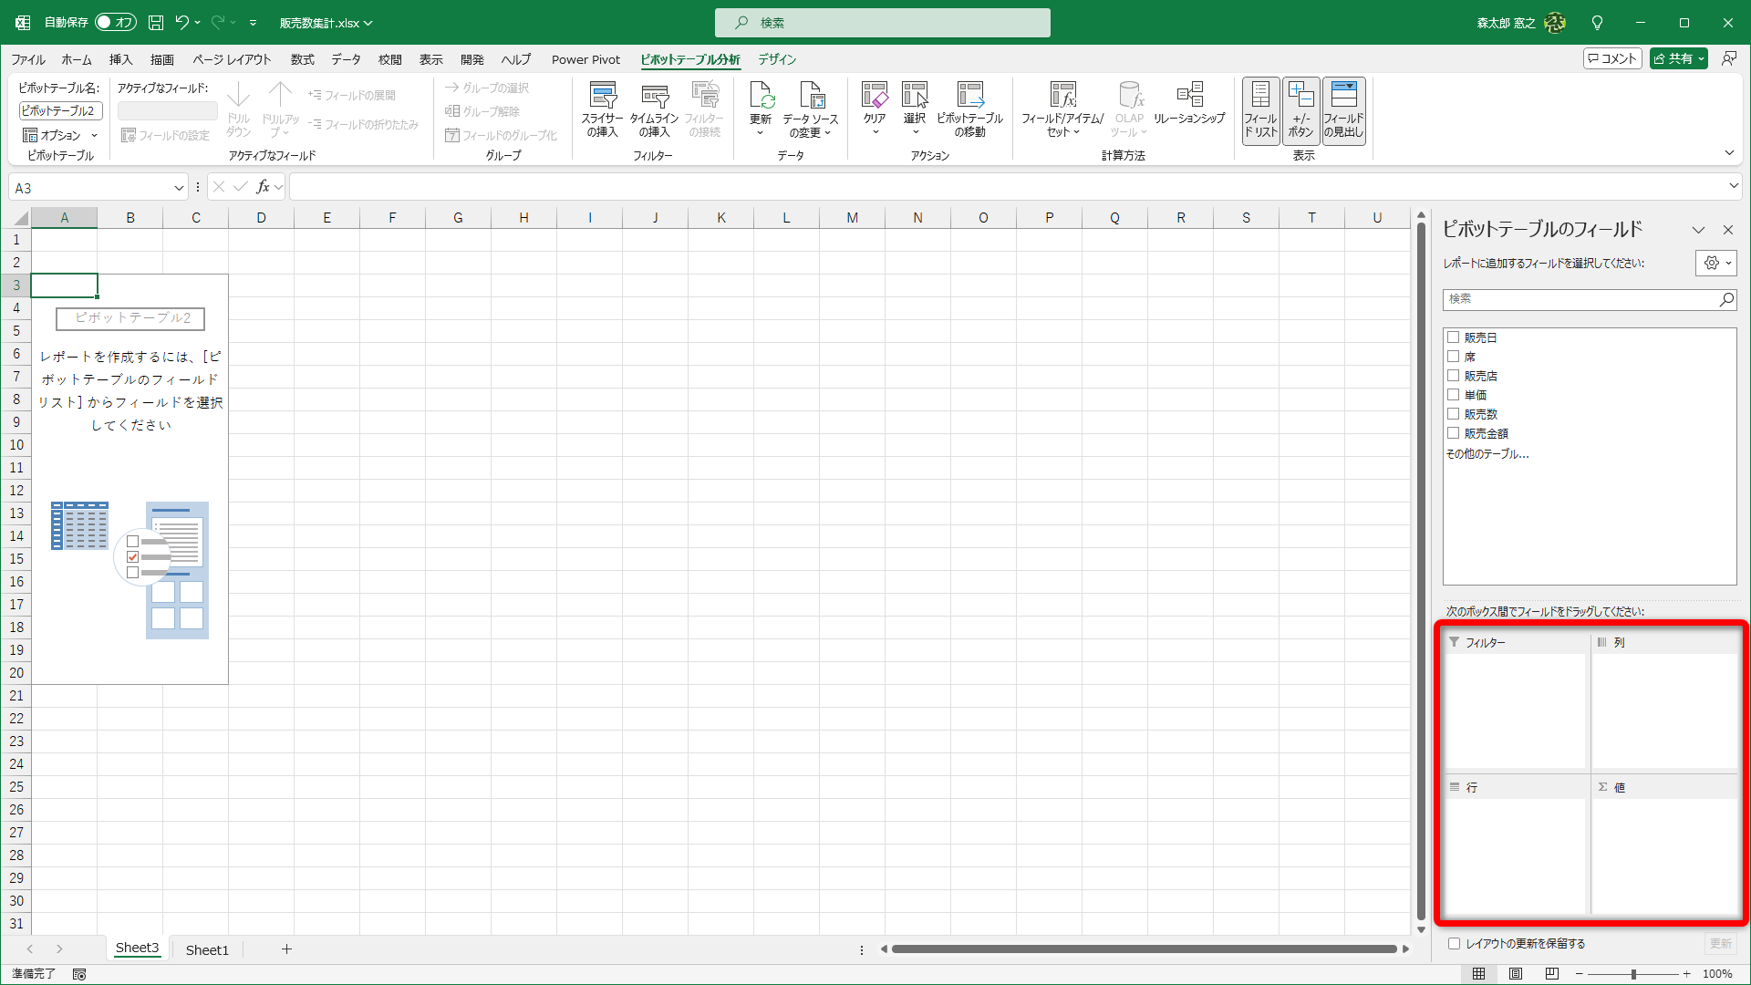Open the Design ribbon tab
1751x985 pixels.
click(x=777, y=59)
